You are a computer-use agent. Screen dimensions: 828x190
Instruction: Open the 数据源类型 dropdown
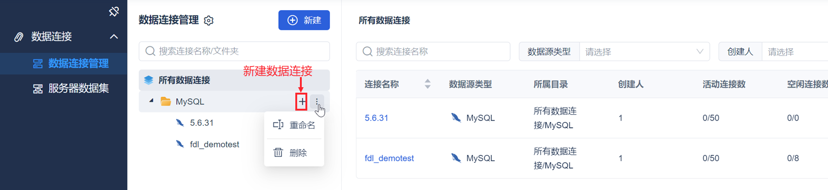644,52
